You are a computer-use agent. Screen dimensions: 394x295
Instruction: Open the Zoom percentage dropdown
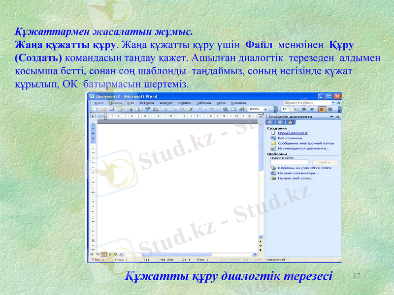tap(265, 109)
